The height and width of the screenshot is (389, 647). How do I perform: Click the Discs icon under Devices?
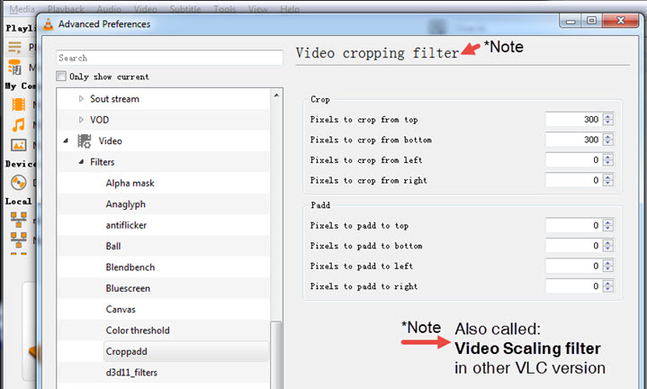pyautogui.click(x=19, y=182)
